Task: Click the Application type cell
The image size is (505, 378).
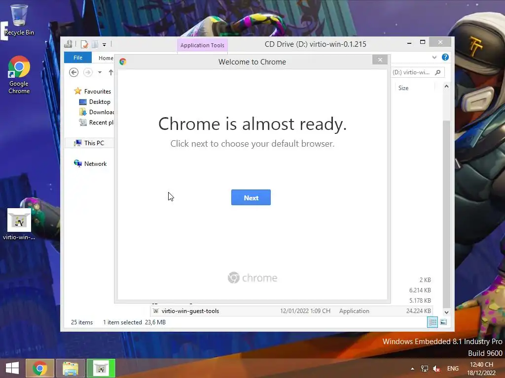Action: click(354, 311)
